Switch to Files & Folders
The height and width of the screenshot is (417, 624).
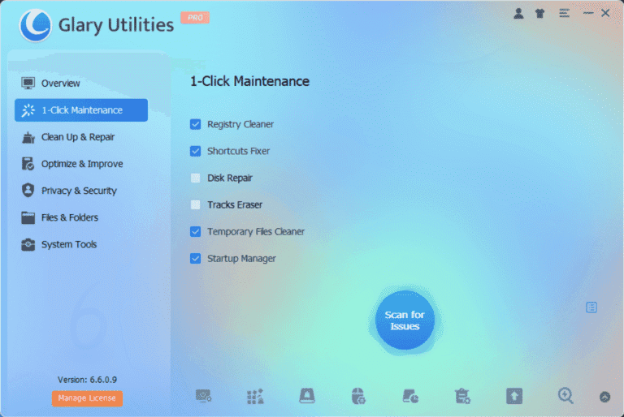(x=81, y=217)
